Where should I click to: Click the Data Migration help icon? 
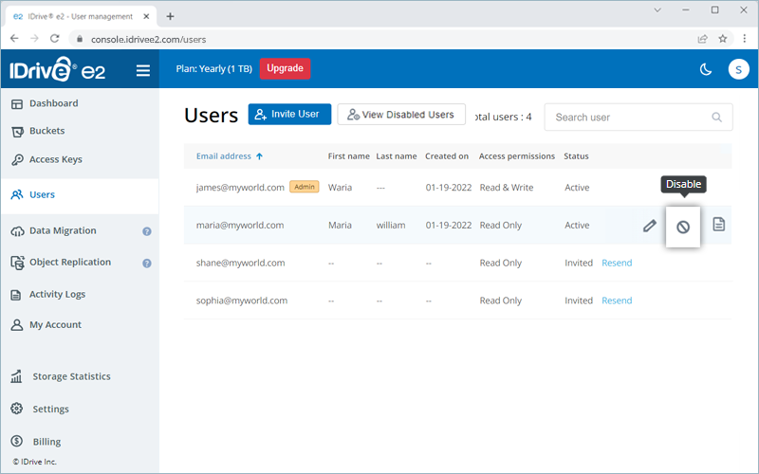tap(147, 231)
